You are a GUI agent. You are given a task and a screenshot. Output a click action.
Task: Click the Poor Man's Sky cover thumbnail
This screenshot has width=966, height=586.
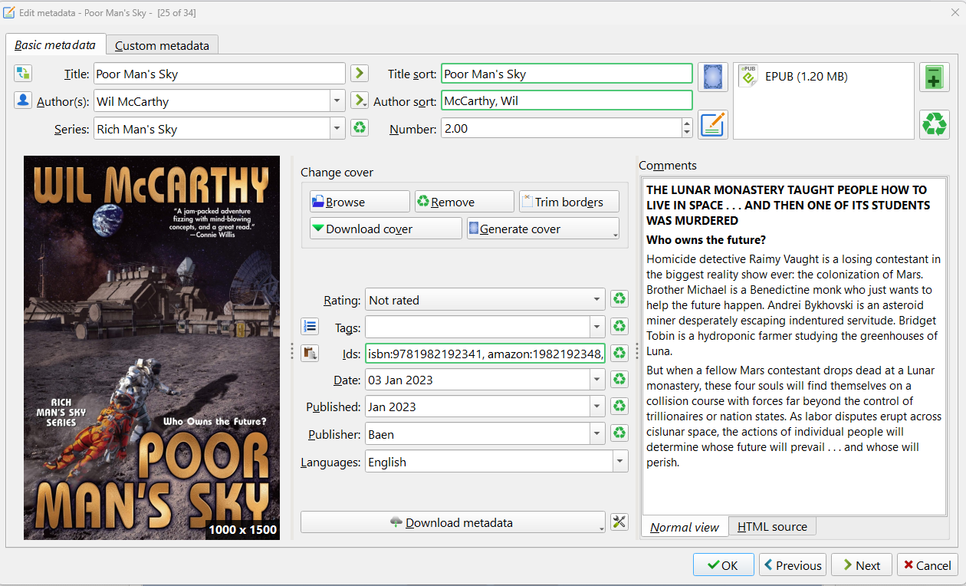pos(152,347)
